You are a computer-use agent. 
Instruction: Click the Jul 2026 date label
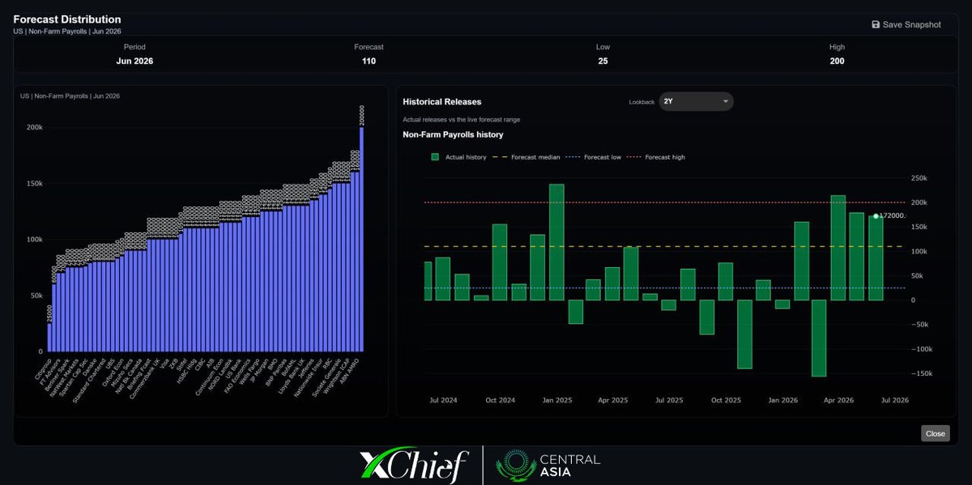895,400
